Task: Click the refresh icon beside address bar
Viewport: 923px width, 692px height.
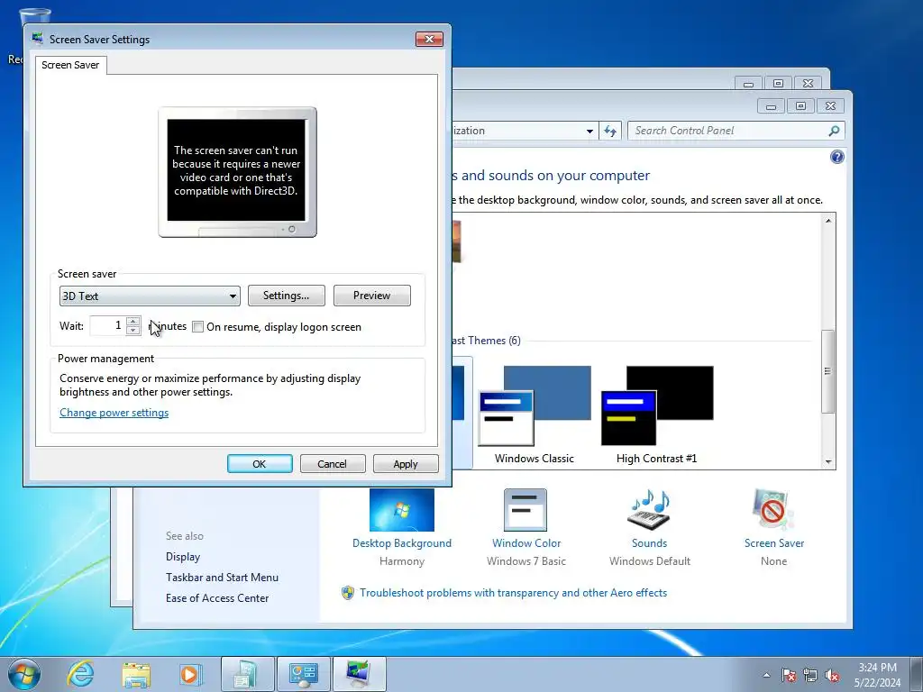Action: [x=610, y=131]
